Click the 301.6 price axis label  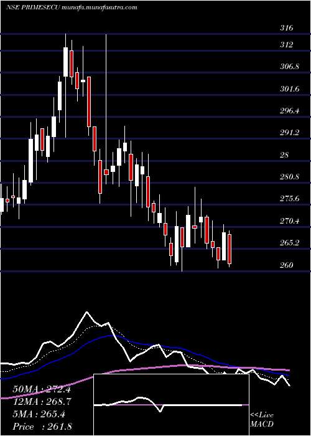coord(289,89)
